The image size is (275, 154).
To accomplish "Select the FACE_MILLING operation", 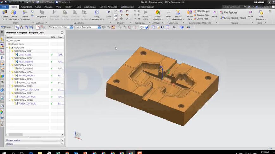I will tap(26, 68).
